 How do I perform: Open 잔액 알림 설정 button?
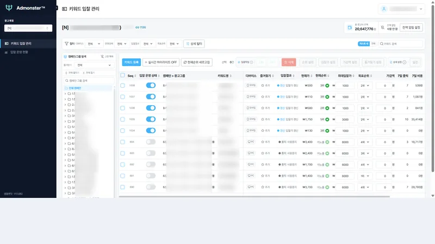pyautogui.click(x=411, y=28)
